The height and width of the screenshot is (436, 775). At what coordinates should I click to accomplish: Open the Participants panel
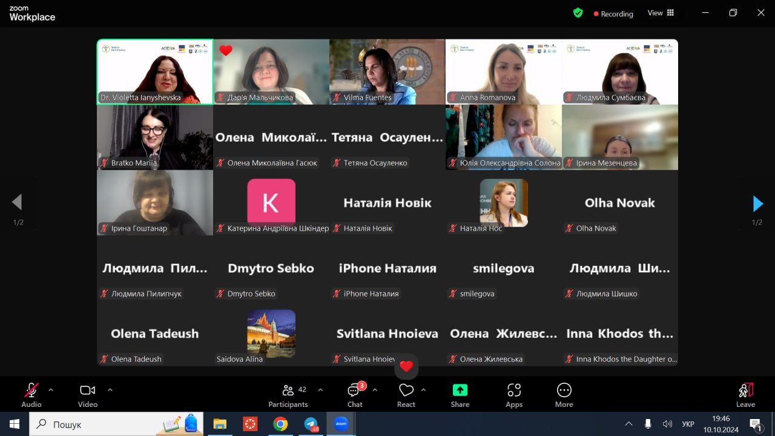click(288, 395)
